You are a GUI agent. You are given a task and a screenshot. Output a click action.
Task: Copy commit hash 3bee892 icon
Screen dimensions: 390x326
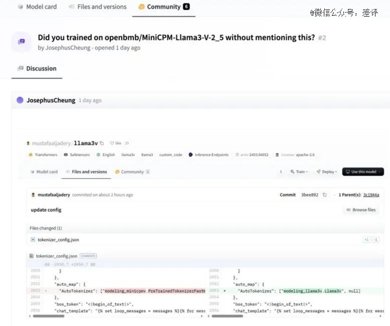coord(325,195)
